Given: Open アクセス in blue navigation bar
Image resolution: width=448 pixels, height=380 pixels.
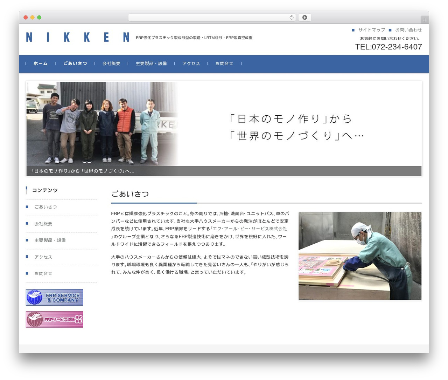Looking at the screenshot, I should [x=191, y=63].
